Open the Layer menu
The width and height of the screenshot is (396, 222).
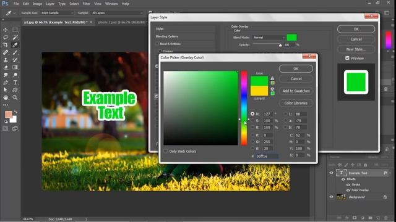click(50, 4)
